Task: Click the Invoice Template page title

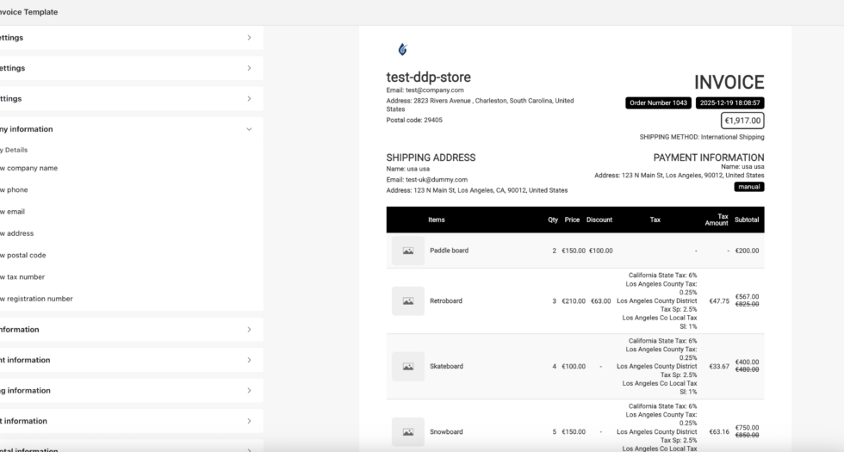Action: [29, 12]
